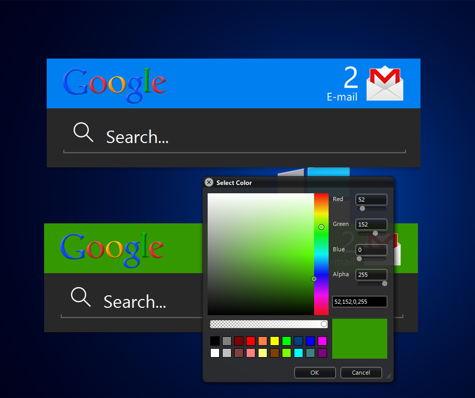
Task: Click the Alpha slider handle under 255
Action: (385, 283)
